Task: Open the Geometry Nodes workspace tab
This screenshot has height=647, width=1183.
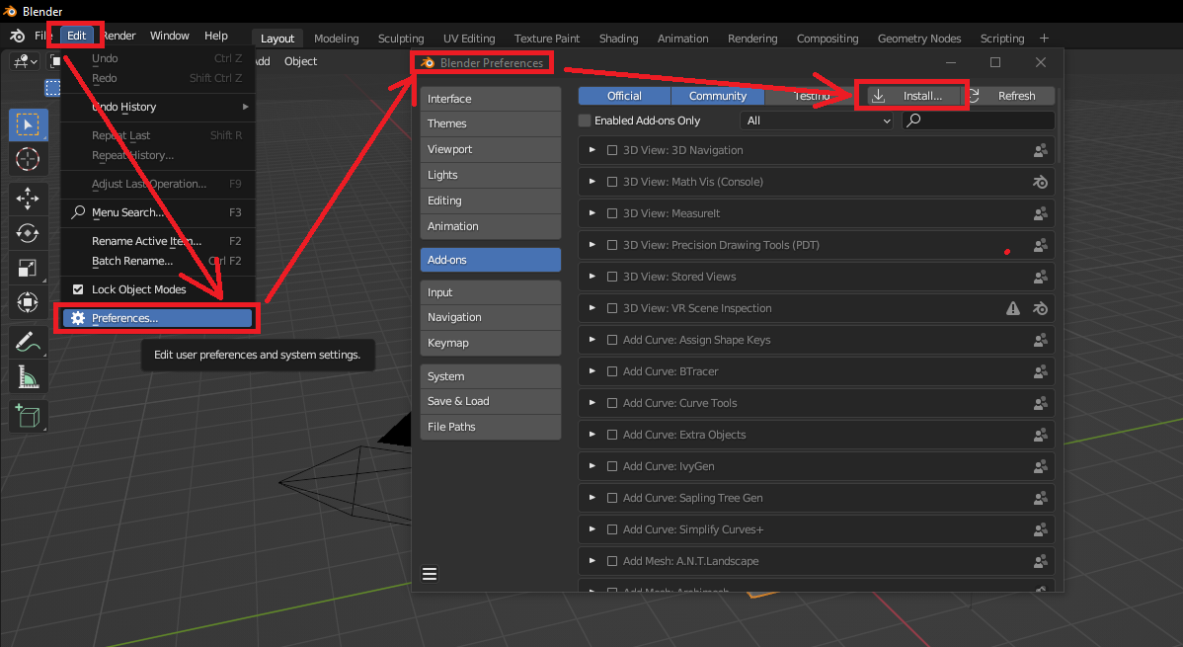Action: click(919, 39)
